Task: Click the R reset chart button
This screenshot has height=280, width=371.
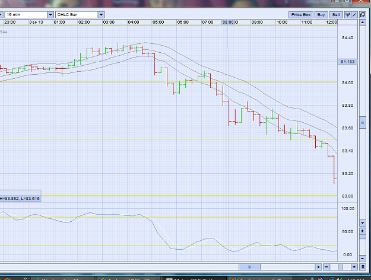Action: [x=363, y=267]
